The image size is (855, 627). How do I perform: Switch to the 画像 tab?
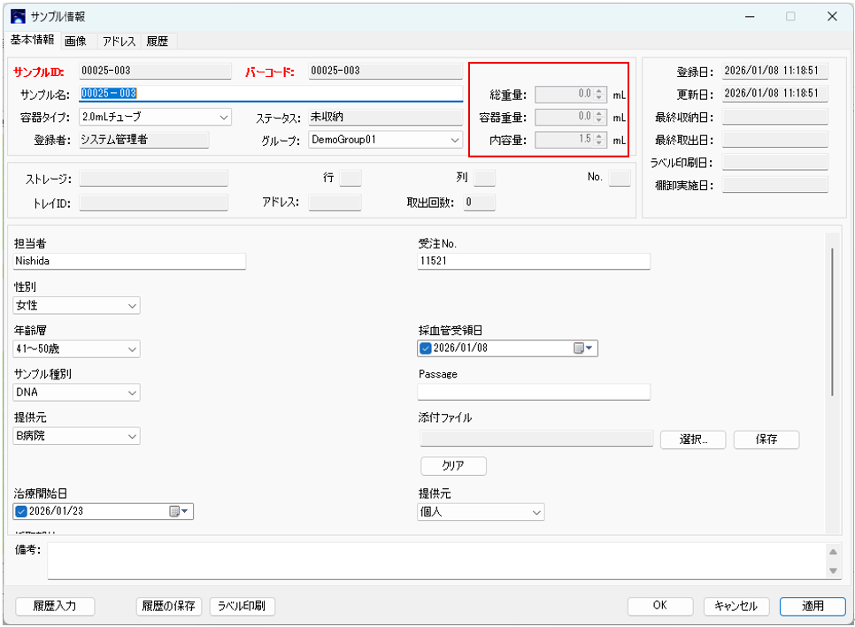tap(75, 41)
